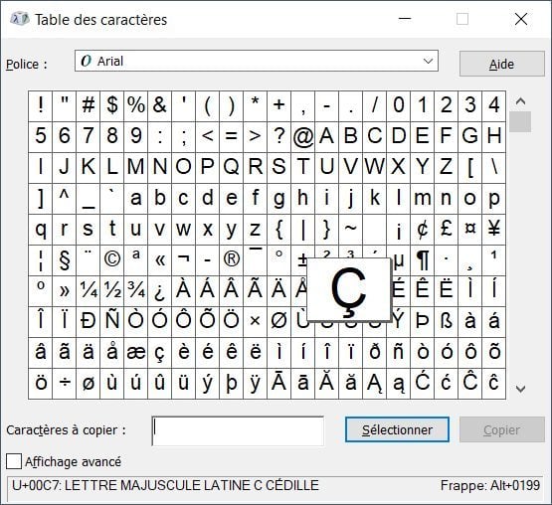
Task: Pick the registered ® character cell
Action: pyautogui.click(x=232, y=260)
